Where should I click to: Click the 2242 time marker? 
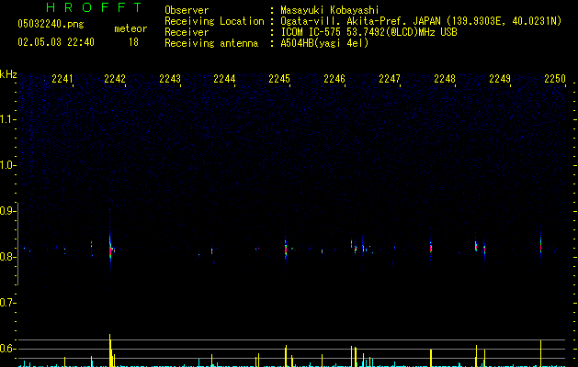(x=115, y=79)
